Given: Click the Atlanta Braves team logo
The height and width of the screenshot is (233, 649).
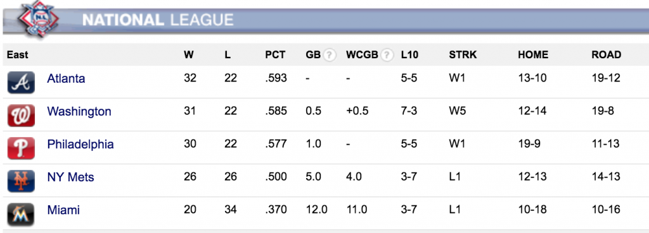Looking at the screenshot, I should 21,83.
